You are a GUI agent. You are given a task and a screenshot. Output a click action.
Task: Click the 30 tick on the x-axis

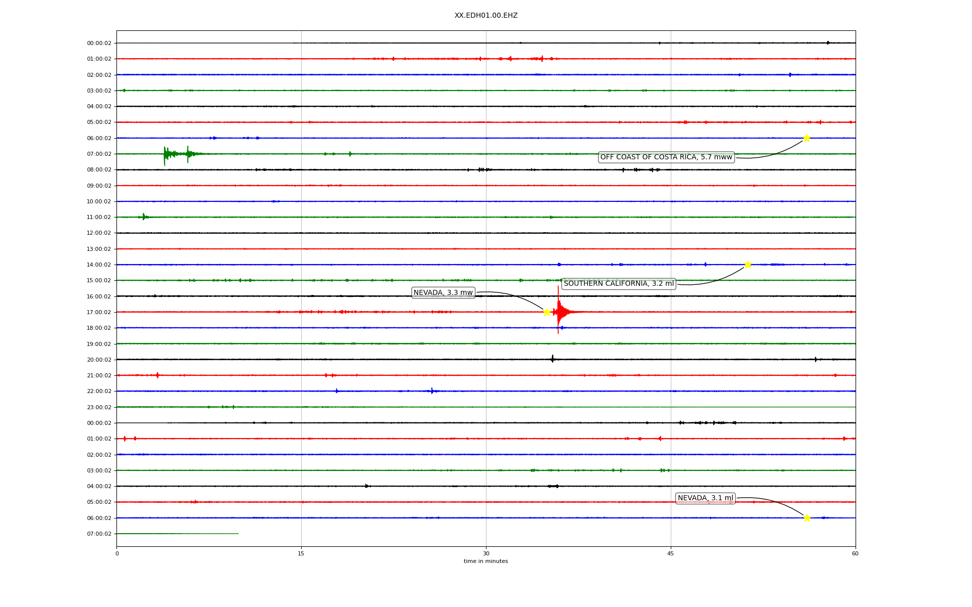click(x=486, y=553)
